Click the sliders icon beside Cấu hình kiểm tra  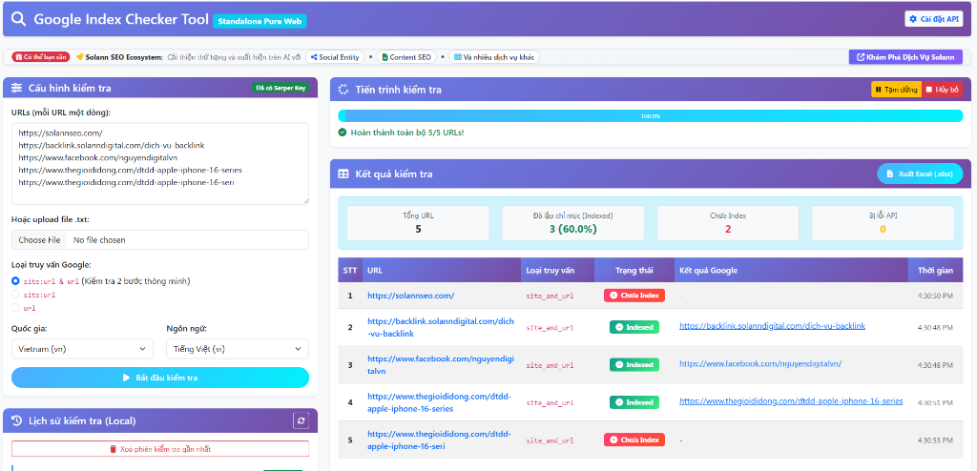coord(17,88)
